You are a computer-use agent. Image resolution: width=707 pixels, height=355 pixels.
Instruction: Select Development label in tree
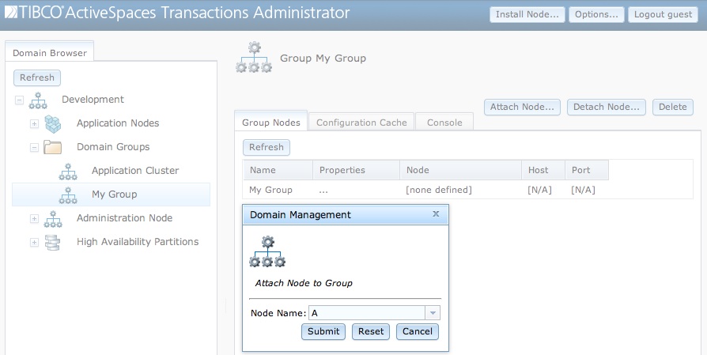click(x=93, y=100)
